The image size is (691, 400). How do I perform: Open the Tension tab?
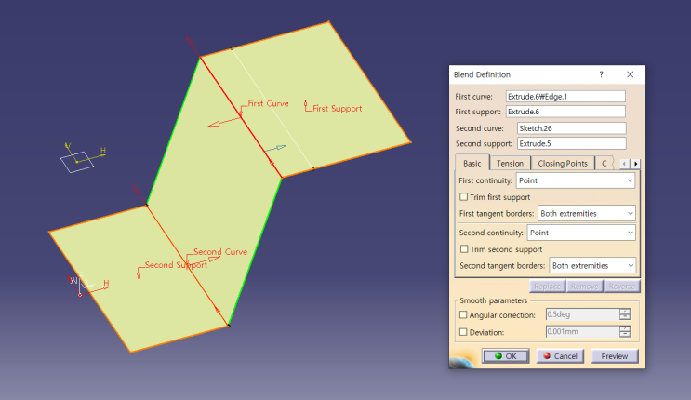point(510,163)
